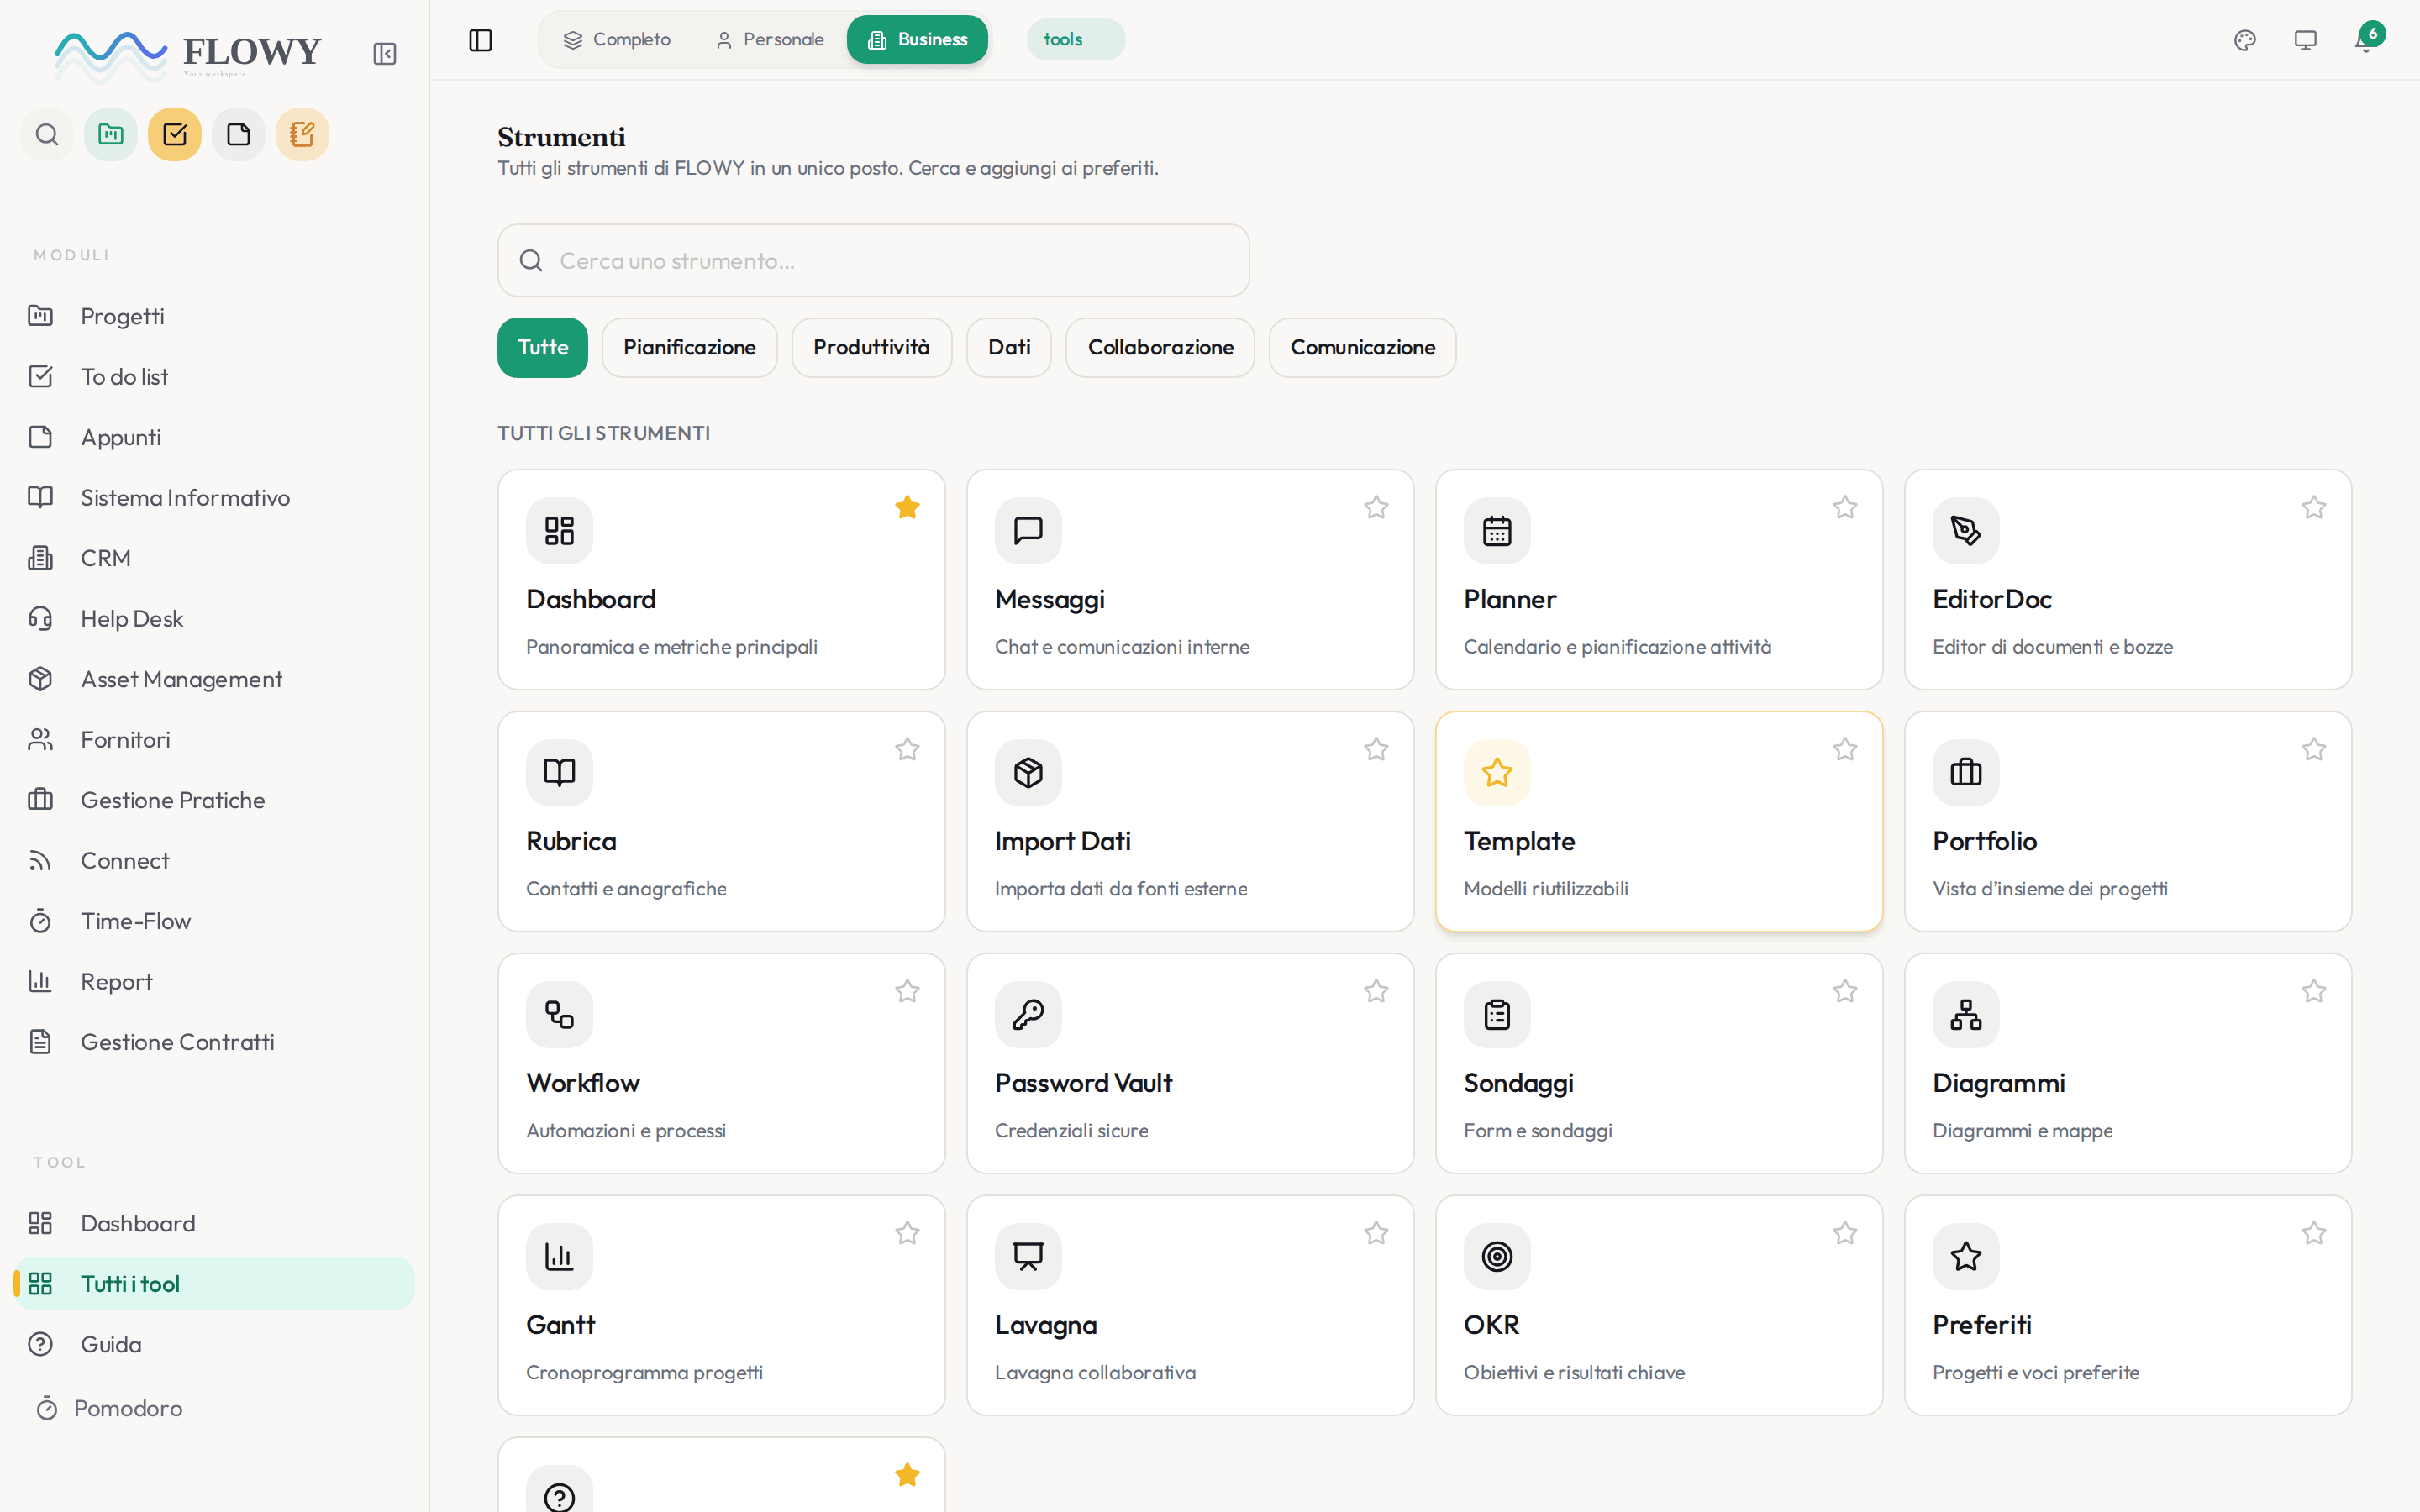This screenshot has width=2420, height=1512.
Task: Collapse the left sidebar via the logo-side icon
Action: (x=384, y=54)
